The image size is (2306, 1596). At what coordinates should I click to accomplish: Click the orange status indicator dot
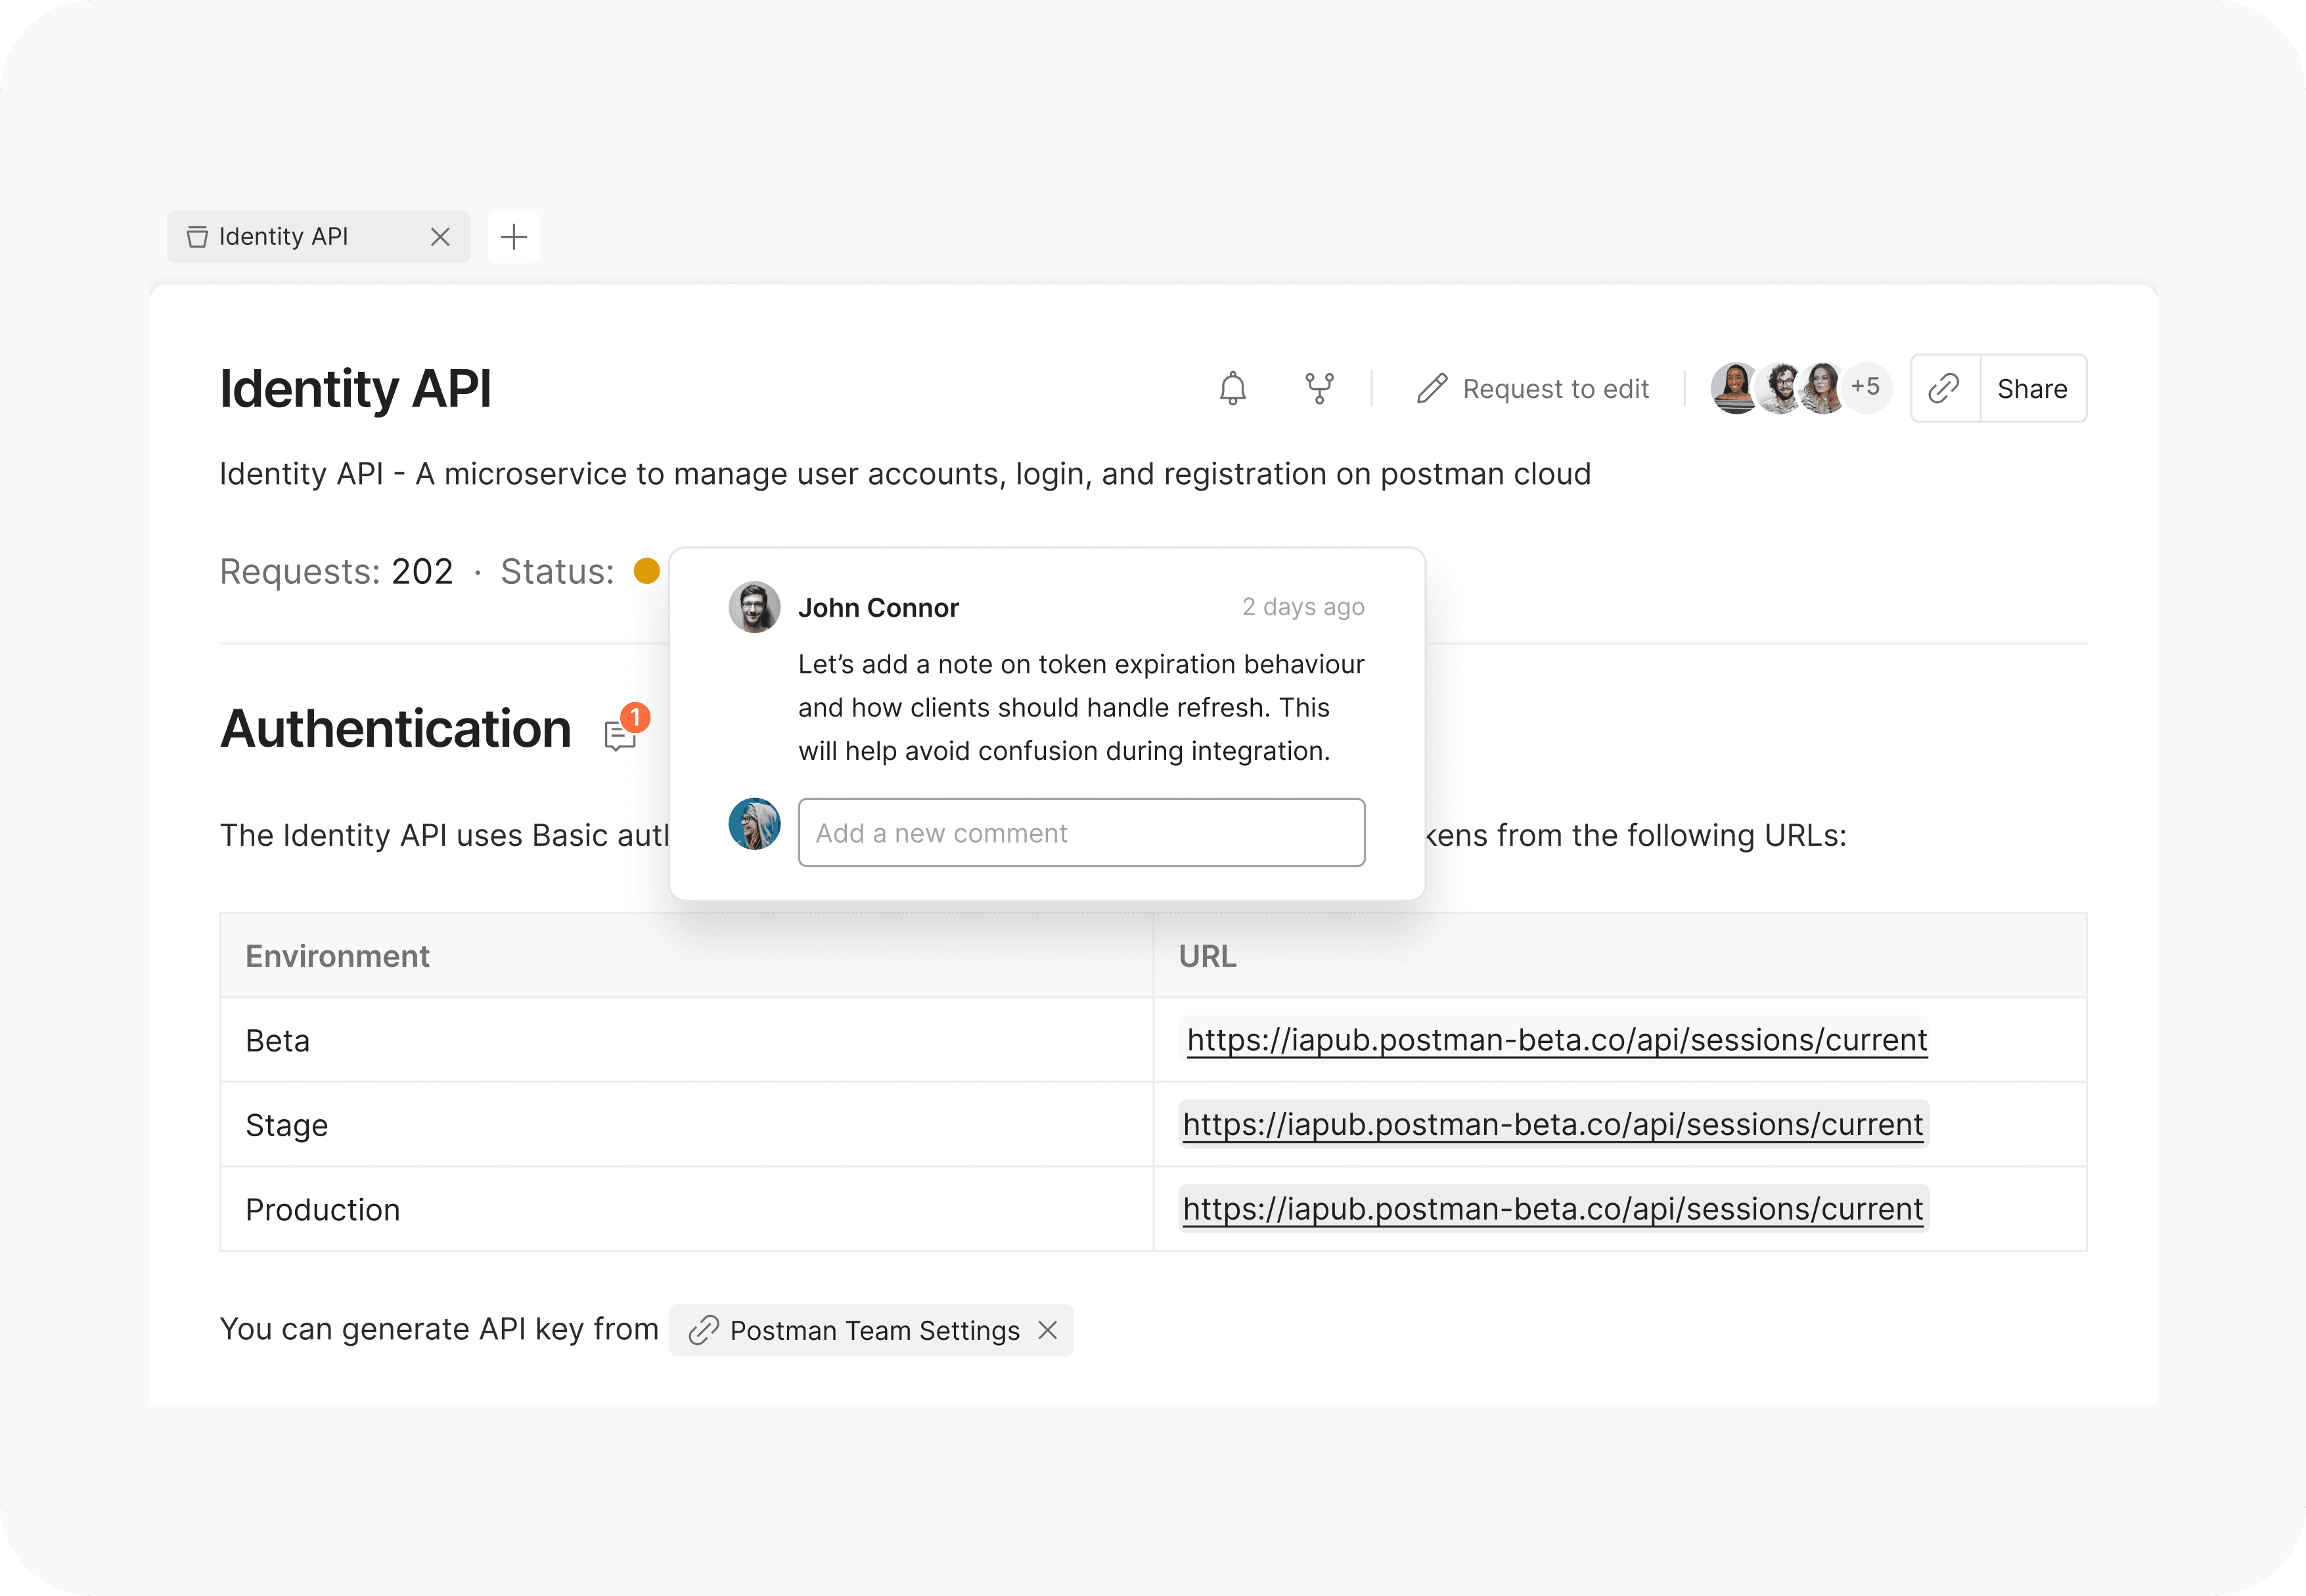click(647, 571)
